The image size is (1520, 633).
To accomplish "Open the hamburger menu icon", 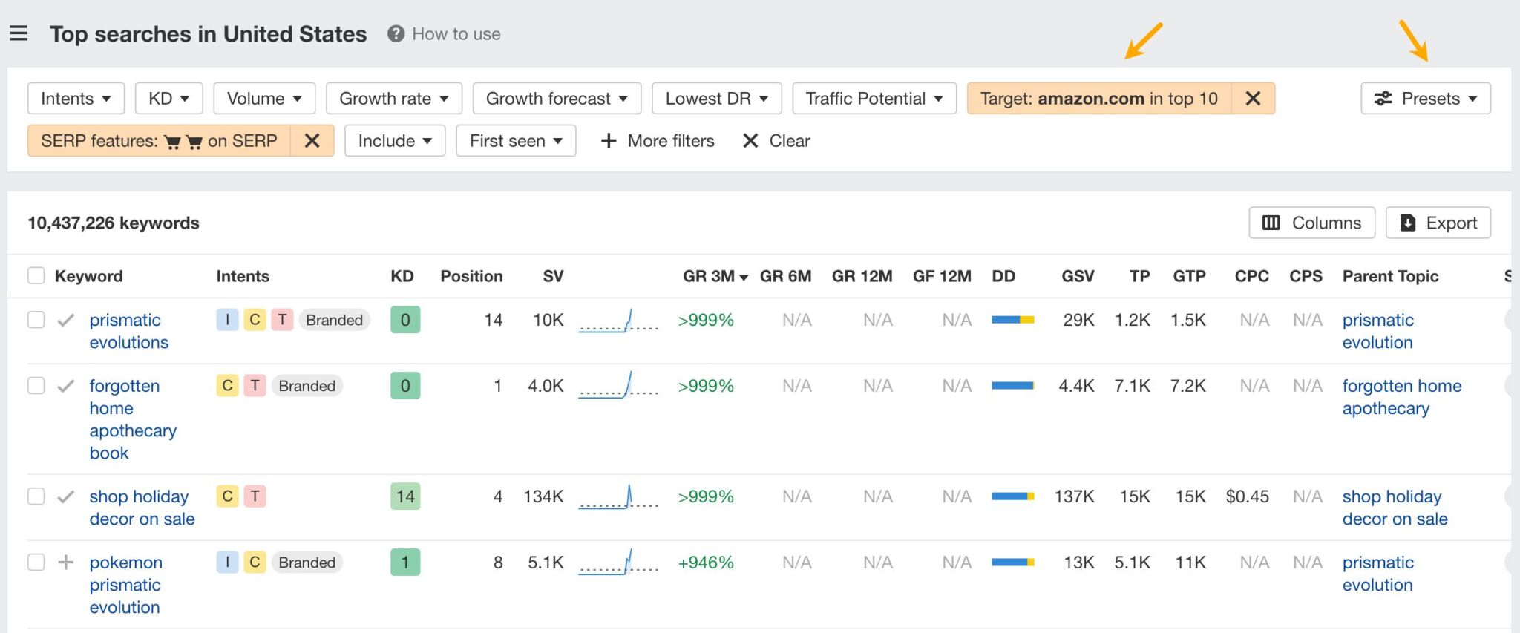I will pos(19,33).
